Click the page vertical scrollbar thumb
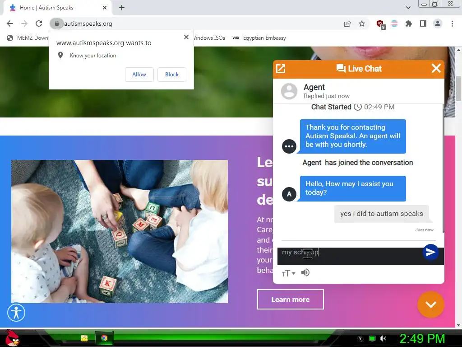The image size is (462, 347). click(x=458, y=89)
